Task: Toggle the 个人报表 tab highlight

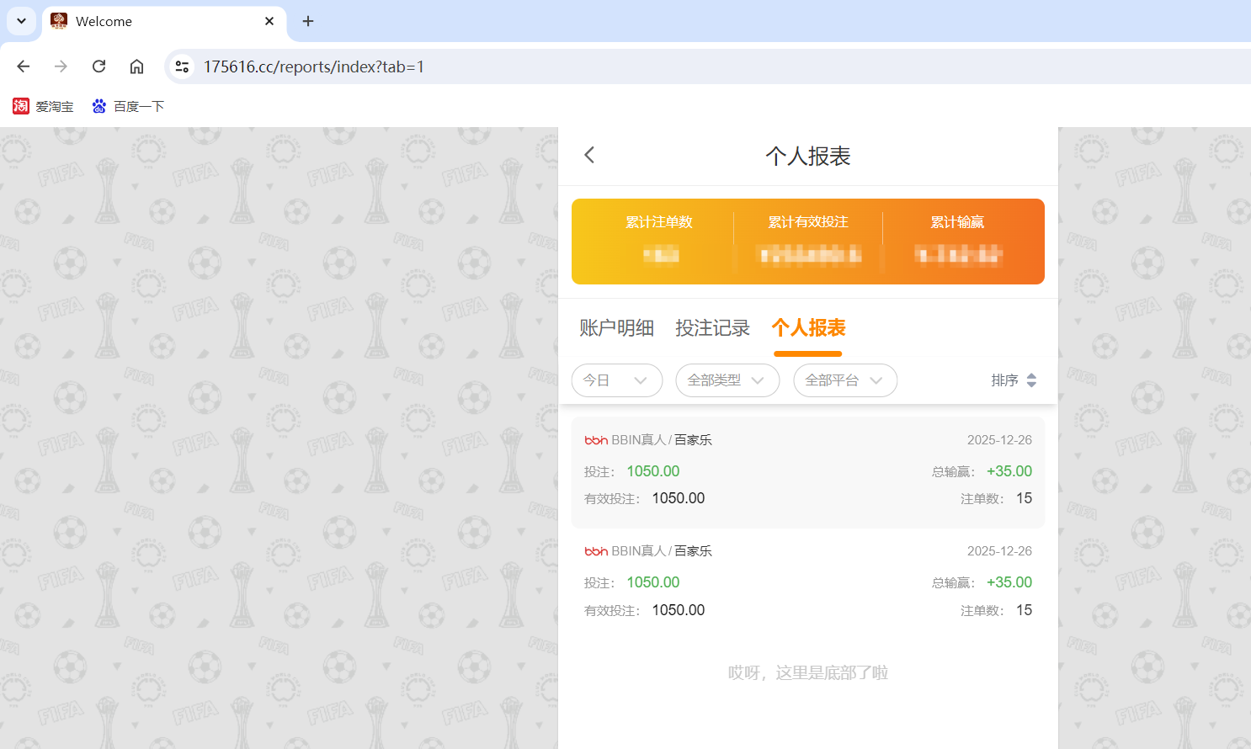Action: 807,327
